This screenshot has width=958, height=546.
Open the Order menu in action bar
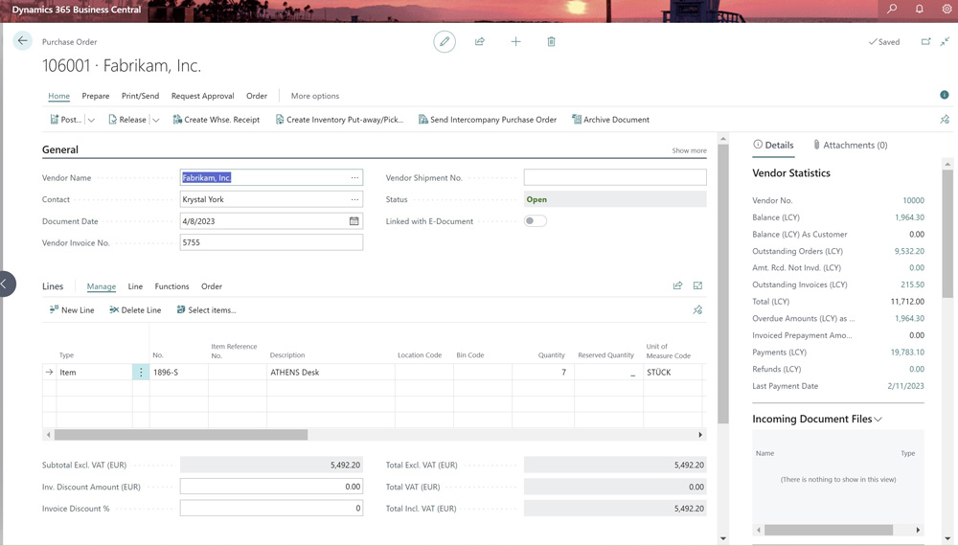257,96
